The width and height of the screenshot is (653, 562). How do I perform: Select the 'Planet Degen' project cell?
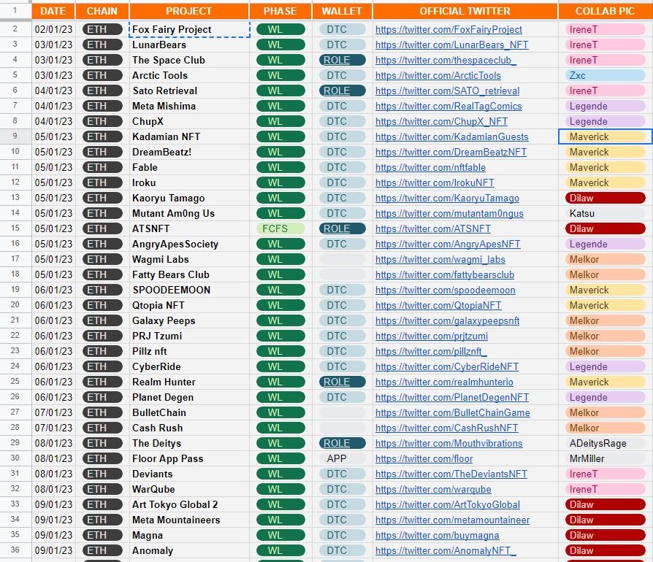(189, 397)
